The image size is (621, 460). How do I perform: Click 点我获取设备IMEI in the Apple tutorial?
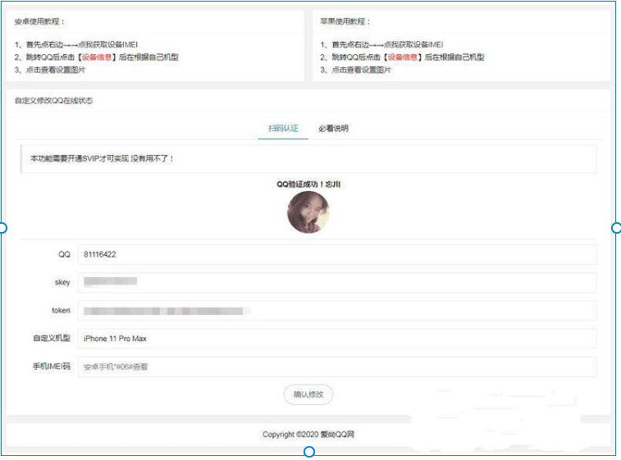pos(414,44)
